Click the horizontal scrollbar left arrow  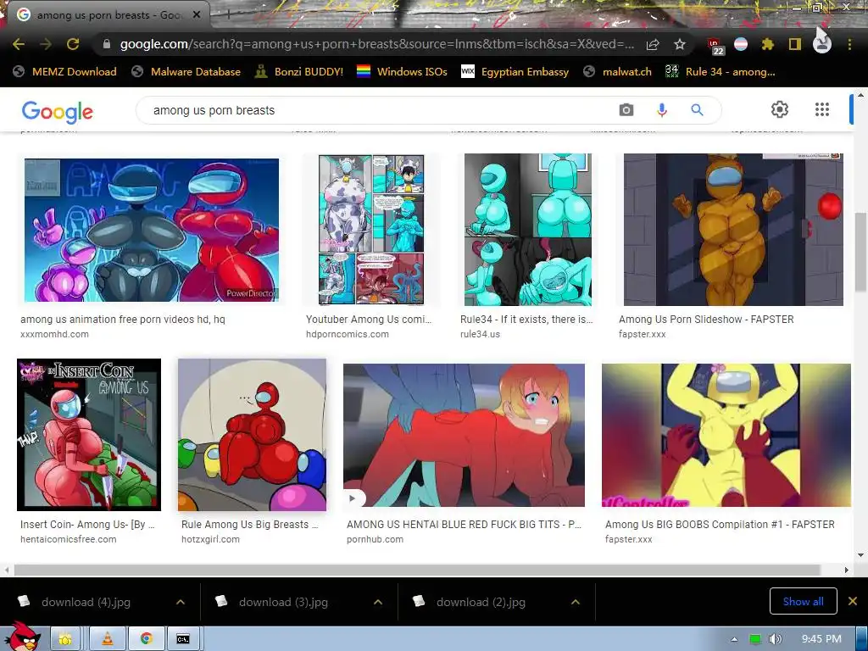click(7, 570)
